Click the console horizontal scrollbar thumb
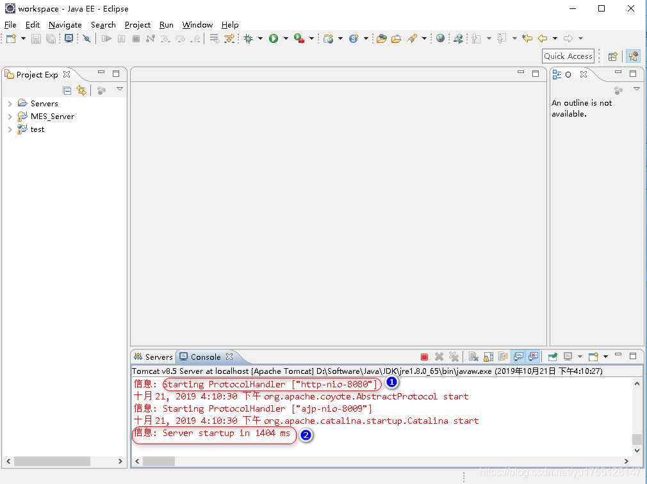Screen dimensions: 647x484 [x=158, y=461]
